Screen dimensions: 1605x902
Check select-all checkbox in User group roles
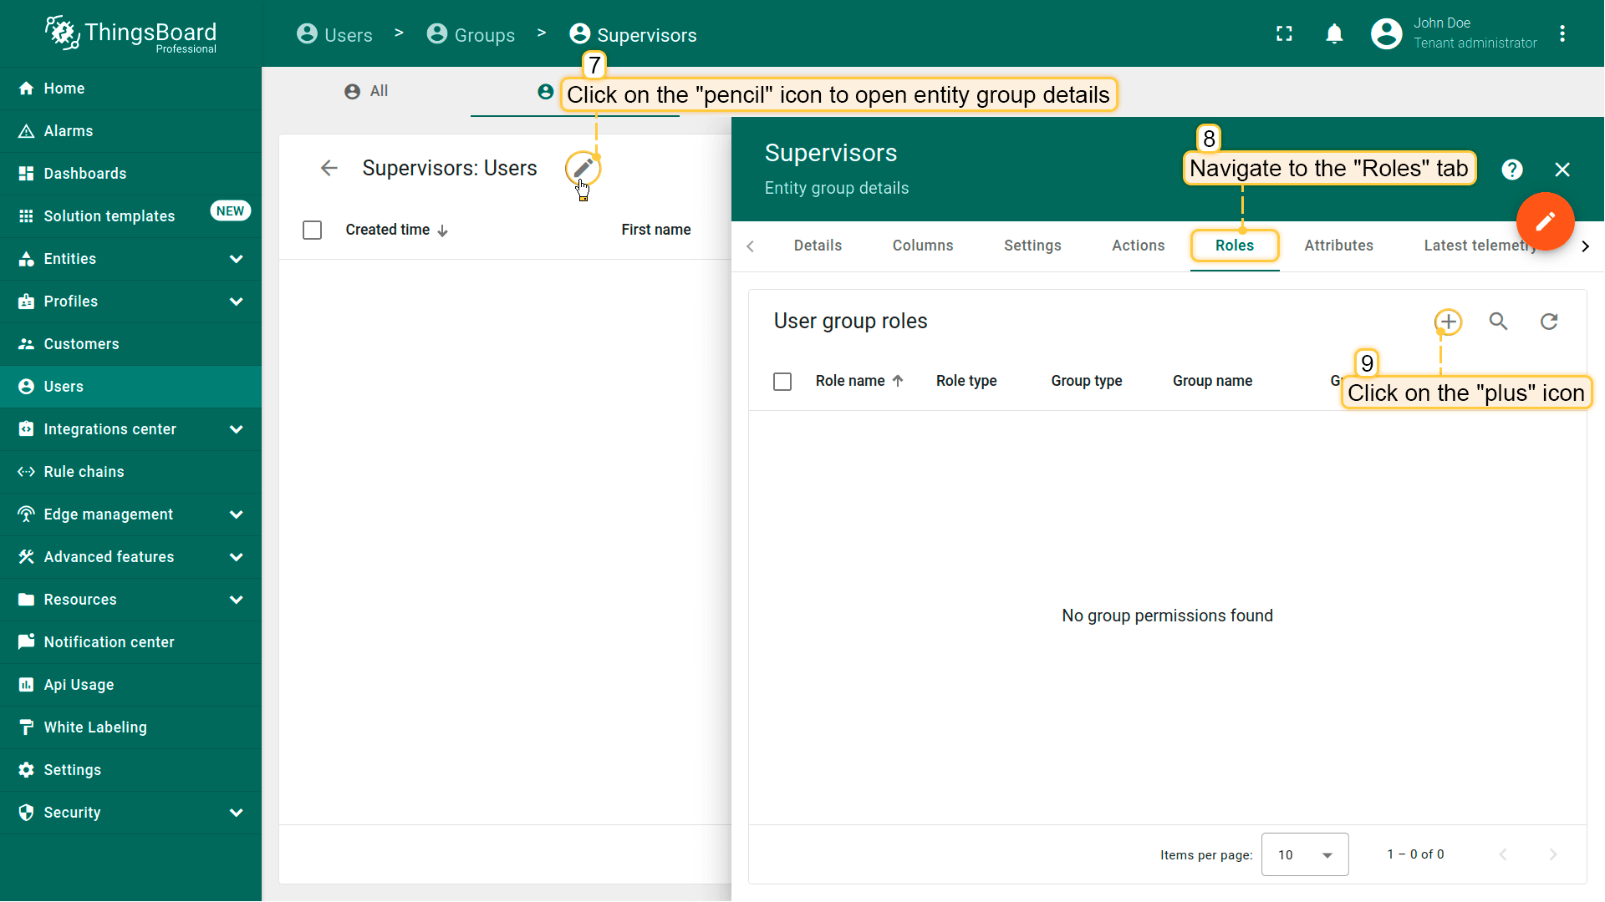tap(782, 382)
